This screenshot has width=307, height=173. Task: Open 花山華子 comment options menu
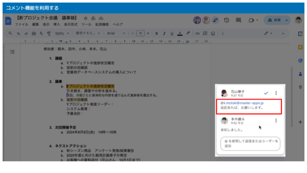276,93
